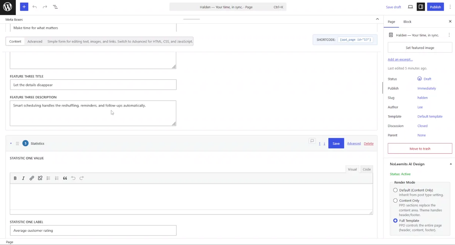The image size is (455, 245).
Task: Remove link in Statistic One Value editor
Action: coord(40,178)
